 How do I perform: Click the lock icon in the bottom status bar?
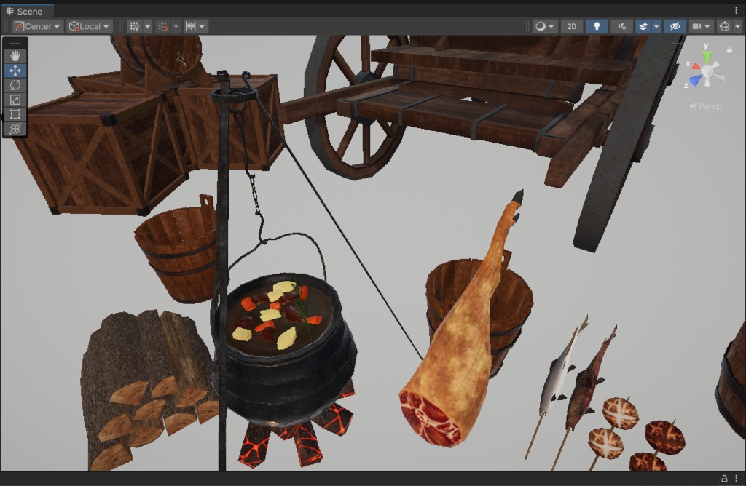pos(724,479)
